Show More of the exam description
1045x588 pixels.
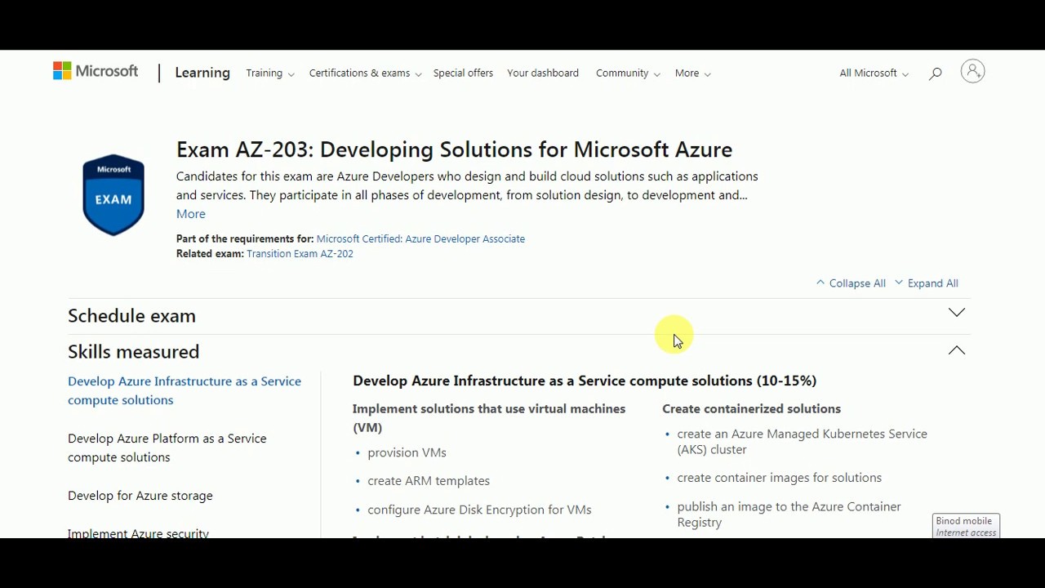tap(191, 214)
